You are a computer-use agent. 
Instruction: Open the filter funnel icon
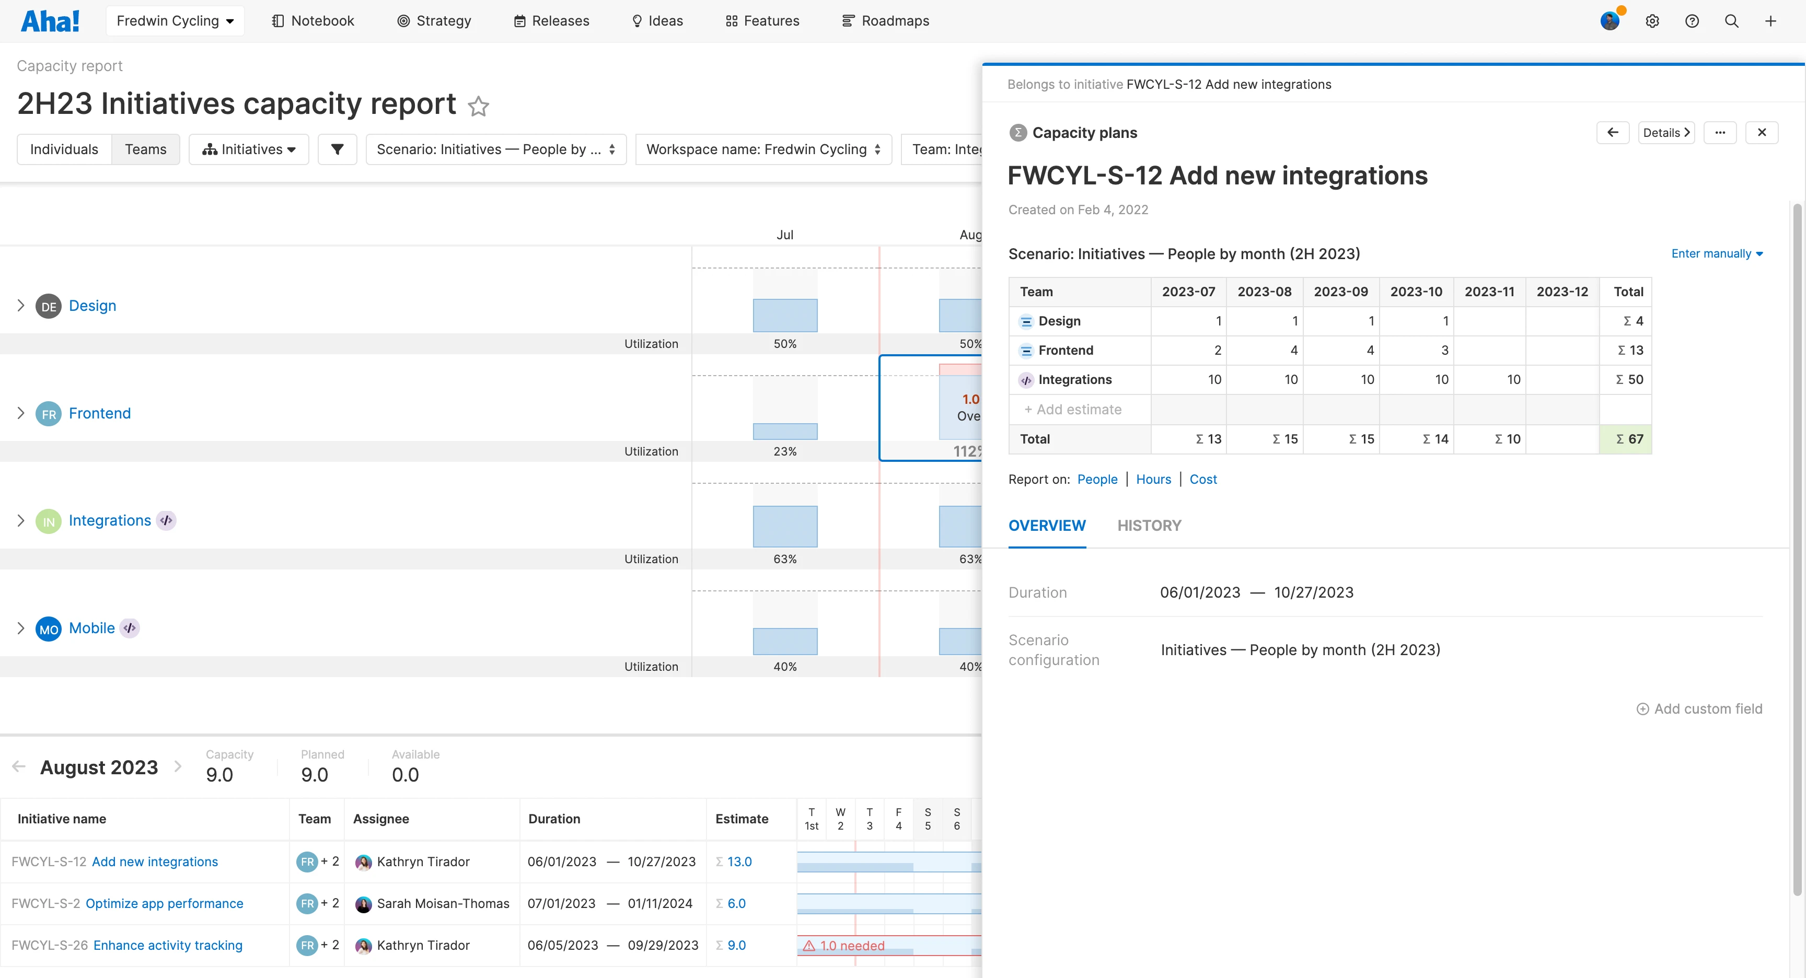pos(337,149)
